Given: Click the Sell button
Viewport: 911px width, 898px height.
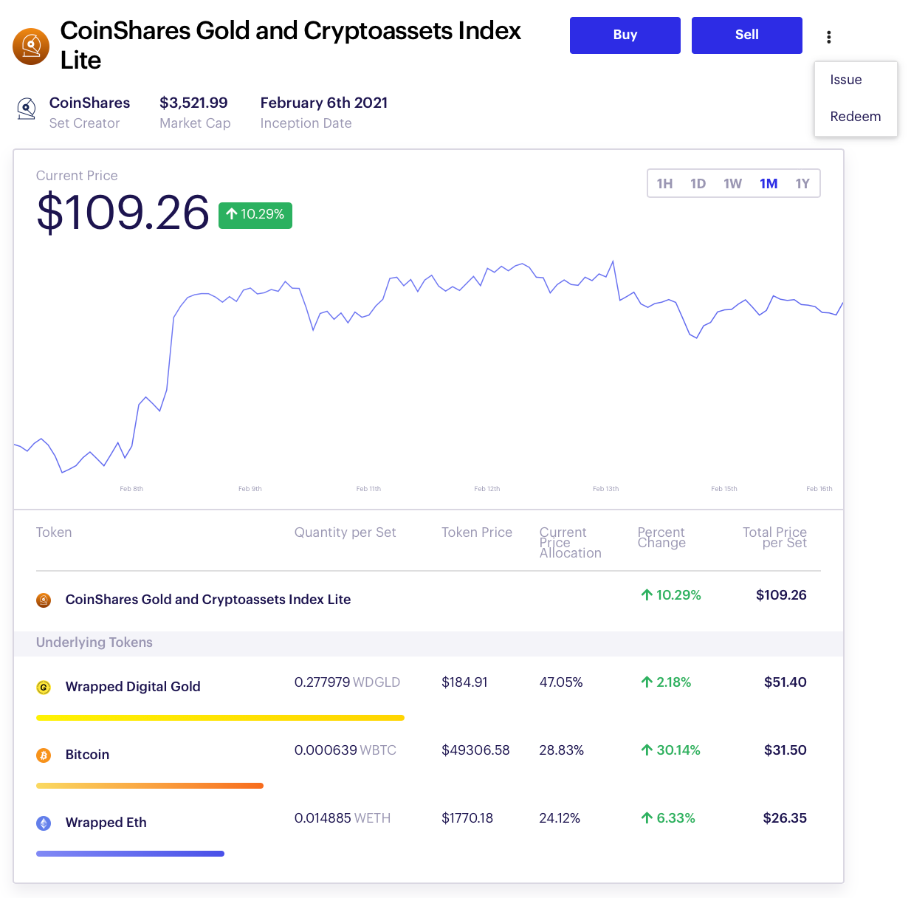Looking at the screenshot, I should pyautogui.click(x=746, y=35).
